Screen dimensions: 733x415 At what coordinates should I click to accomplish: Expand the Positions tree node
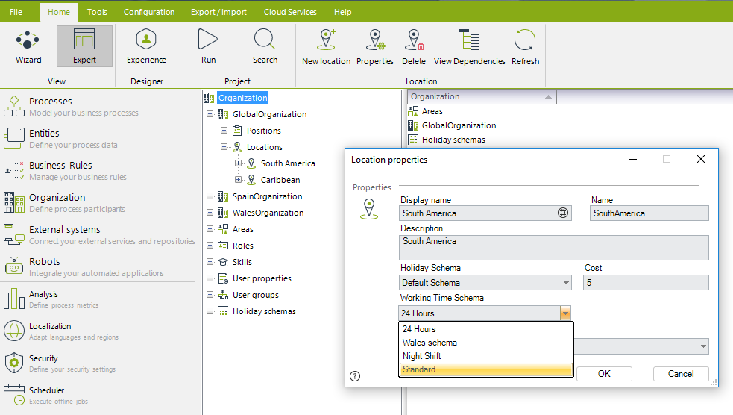click(x=224, y=131)
